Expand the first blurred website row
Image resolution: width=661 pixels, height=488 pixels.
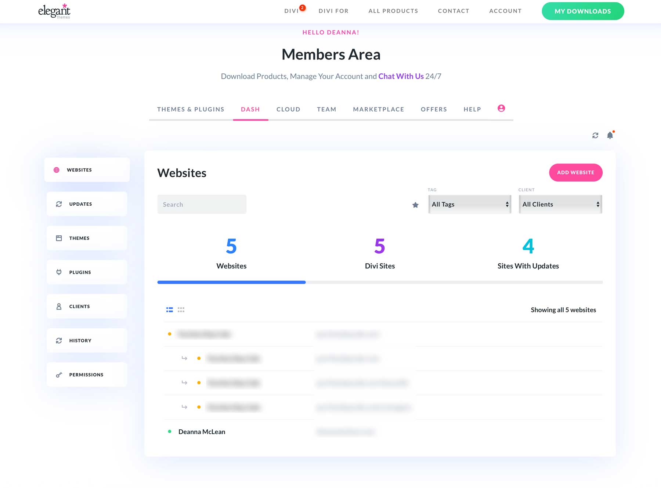[205, 334]
